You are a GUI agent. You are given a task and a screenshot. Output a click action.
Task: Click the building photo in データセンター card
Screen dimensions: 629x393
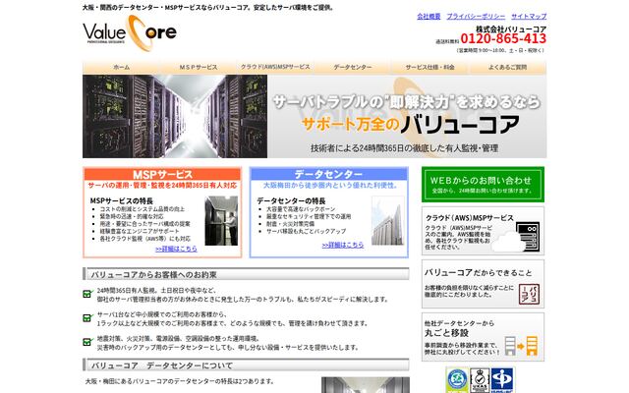[387, 220]
